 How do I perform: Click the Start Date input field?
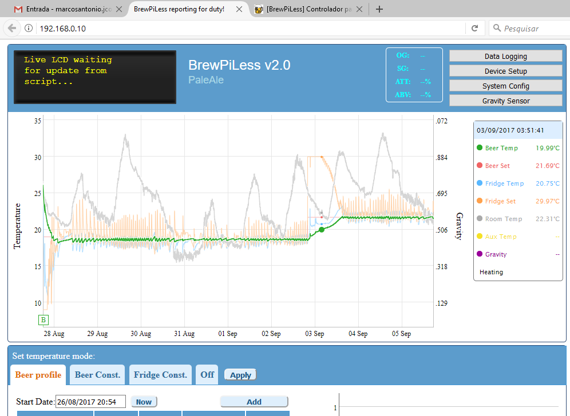[90, 402]
